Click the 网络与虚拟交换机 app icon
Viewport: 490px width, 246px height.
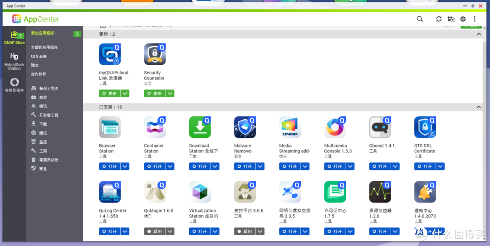pos(289,192)
